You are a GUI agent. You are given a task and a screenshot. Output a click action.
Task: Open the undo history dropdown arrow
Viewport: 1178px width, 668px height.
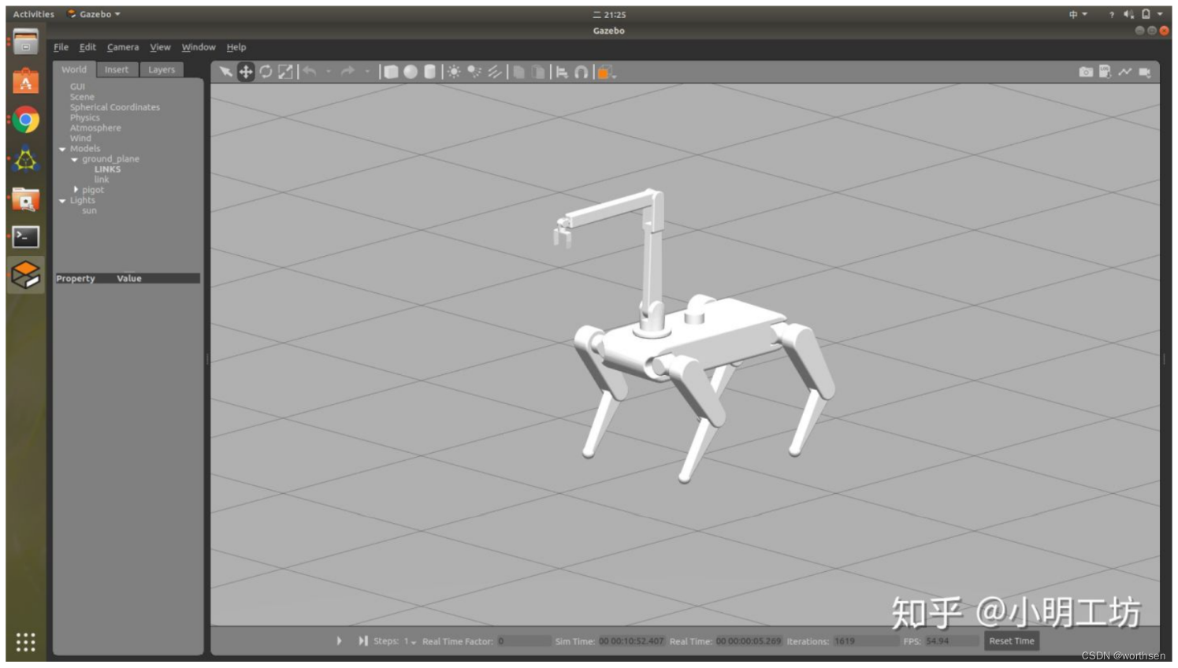(329, 72)
